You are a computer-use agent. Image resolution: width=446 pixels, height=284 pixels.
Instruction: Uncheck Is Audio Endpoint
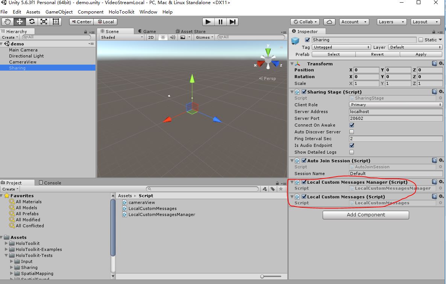coord(352,145)
